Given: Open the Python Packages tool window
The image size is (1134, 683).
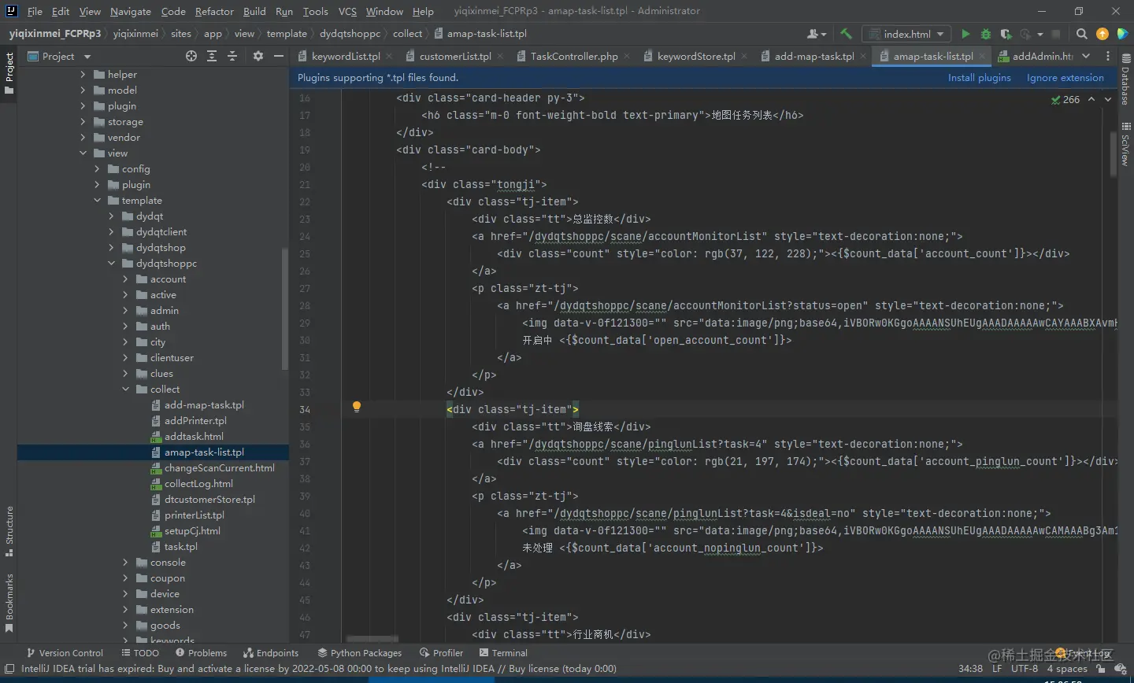Looking at the screenshot, I should click(359, 652).
